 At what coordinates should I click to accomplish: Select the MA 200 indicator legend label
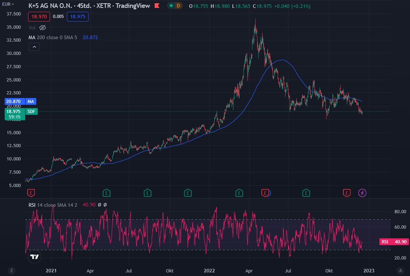pyautogui.click(x=53, y=37)
